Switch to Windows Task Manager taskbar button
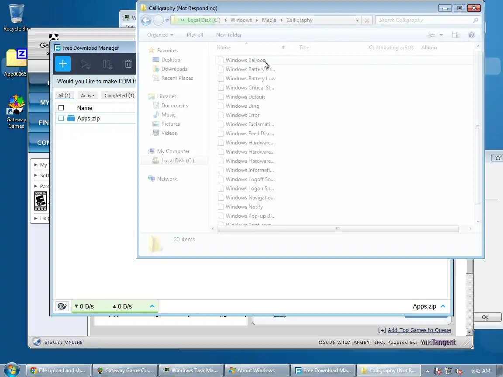Viewport: 503px width, 377px height. click(191, 370)
